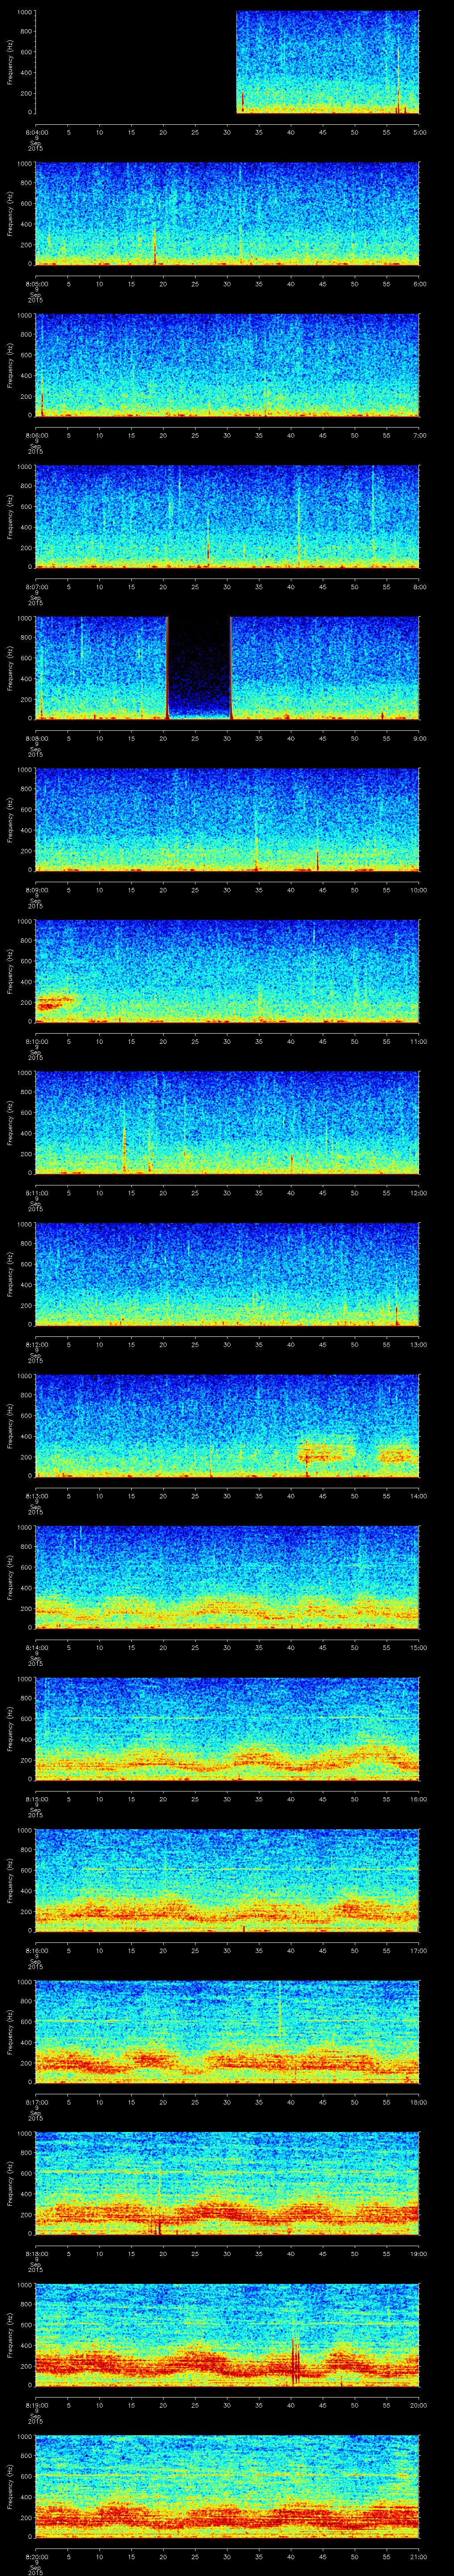The width and height of the screenshot is (454, 2576).
Task: Click the blank no-data region in the 8:04 spectrogram
Action: coord(136,62)
